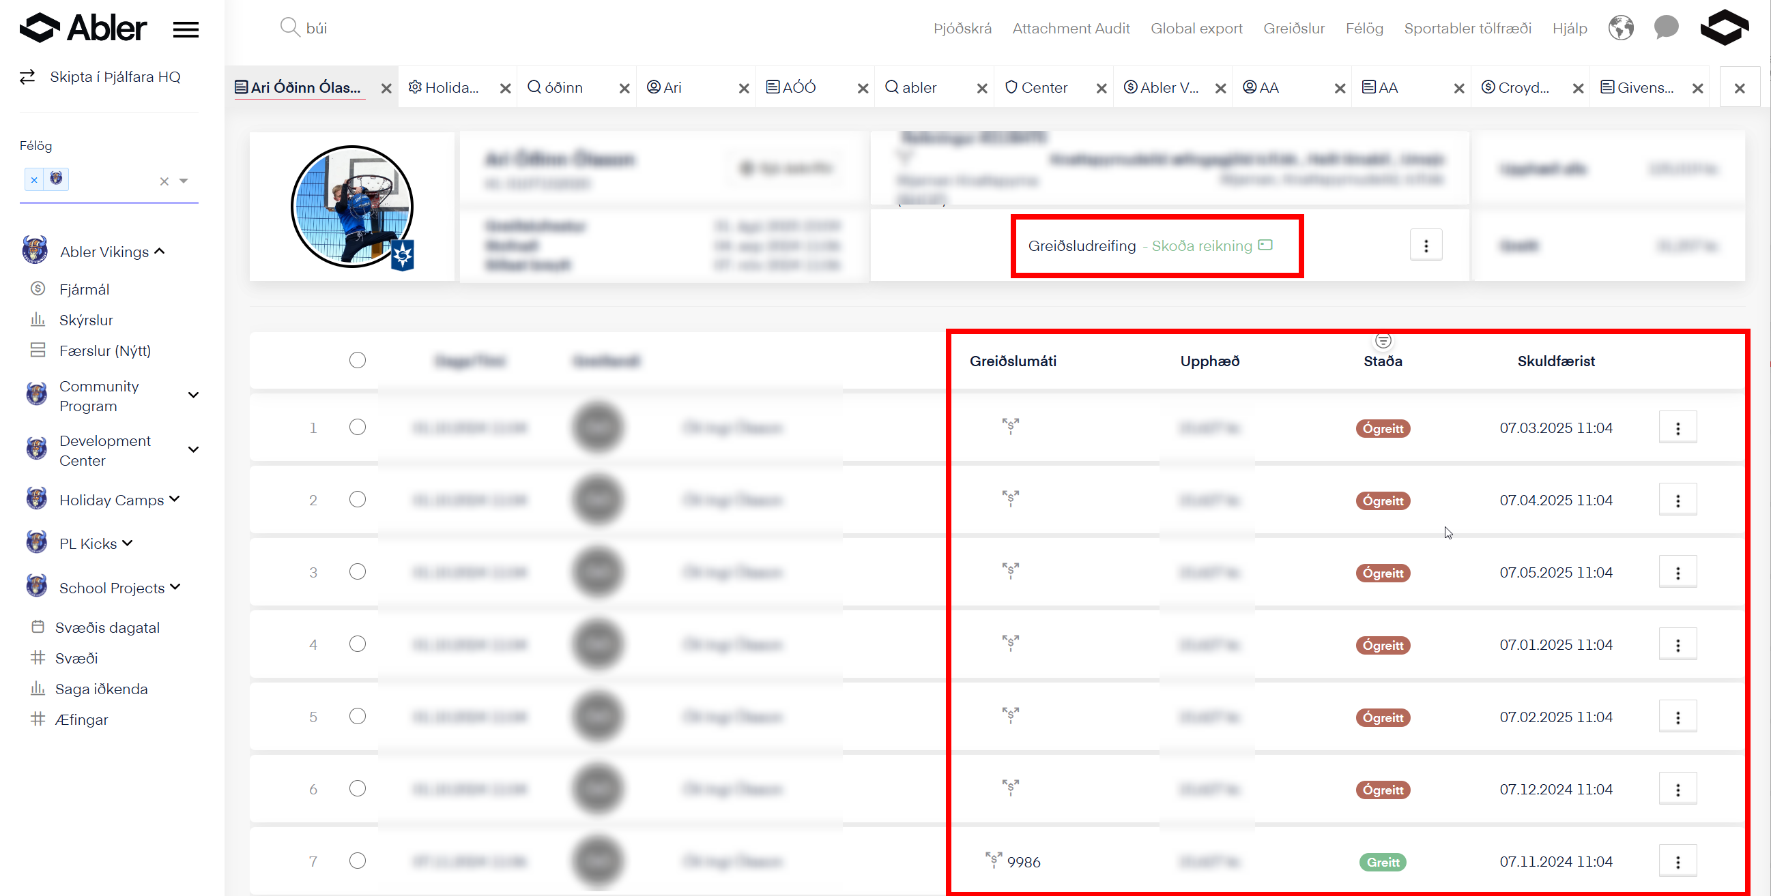
Task: Click the Greitt status badge in row 7
Action: pyautogui.click(x=1382, y=862)
